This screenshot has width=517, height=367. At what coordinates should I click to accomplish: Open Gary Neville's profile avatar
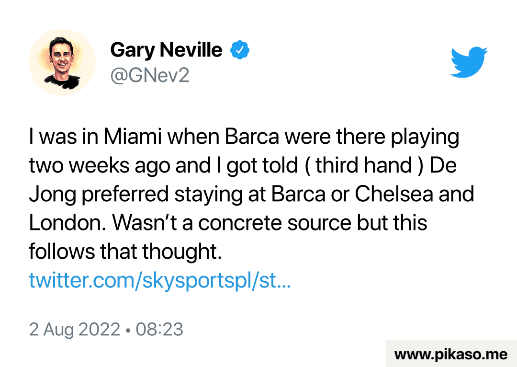point(62,62)
